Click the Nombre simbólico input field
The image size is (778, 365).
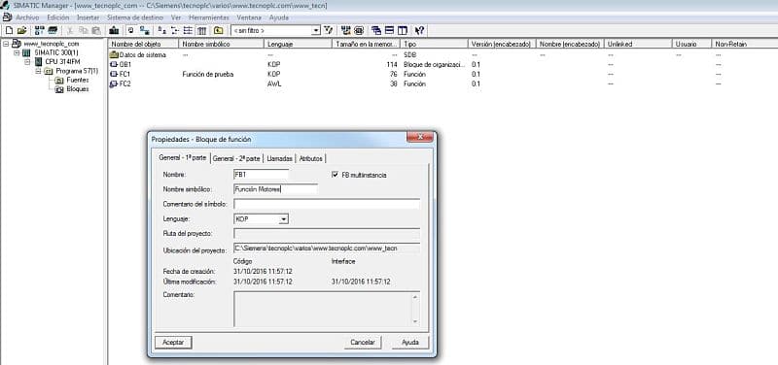(x=275, y=188)
